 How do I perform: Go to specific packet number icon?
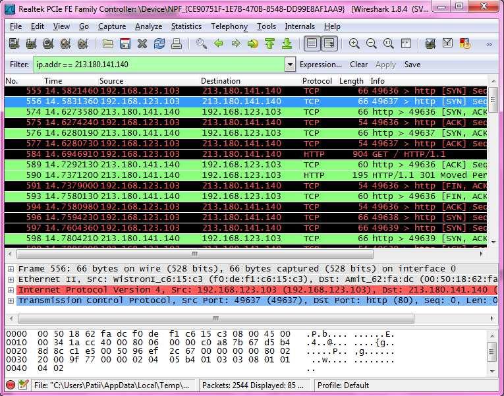click(x=253, y=43)
